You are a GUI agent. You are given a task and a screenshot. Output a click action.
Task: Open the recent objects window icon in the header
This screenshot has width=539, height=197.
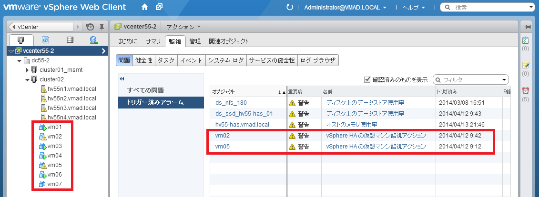tap(159, 7)
